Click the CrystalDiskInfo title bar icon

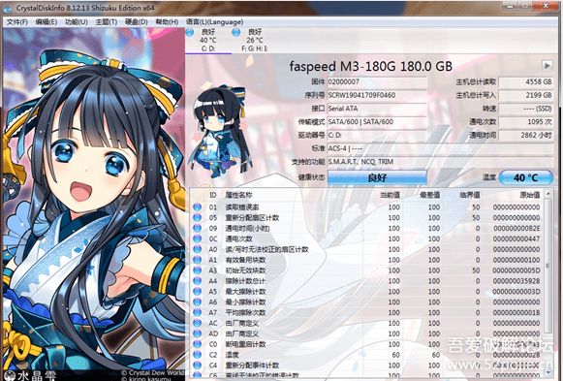coord(7,8)
